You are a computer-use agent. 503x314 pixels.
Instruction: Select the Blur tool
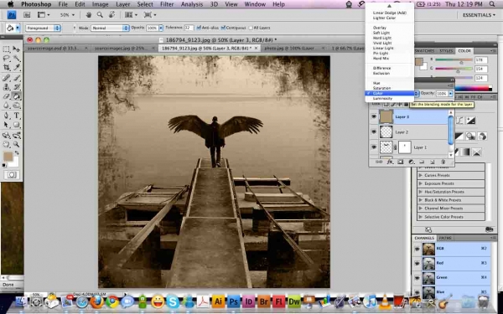tap(6, 106)
